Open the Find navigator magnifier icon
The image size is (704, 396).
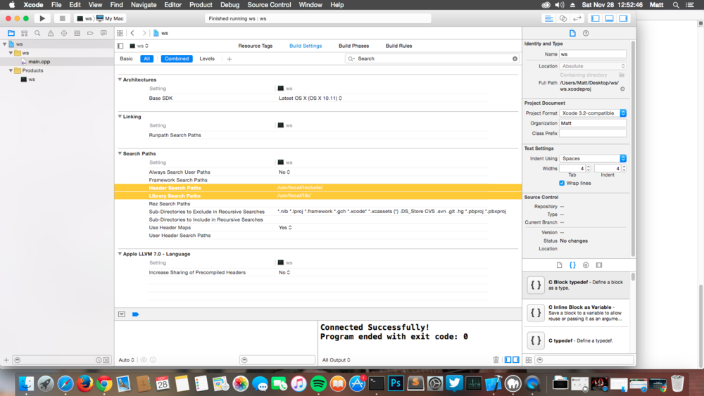(x=38, y=33)
